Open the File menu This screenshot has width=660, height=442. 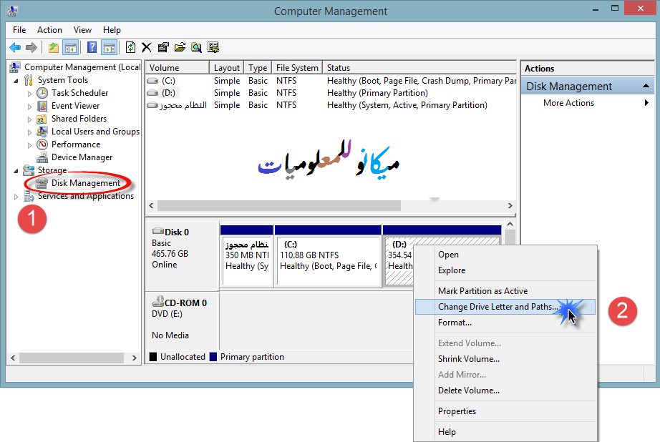click(x=19, y=30)
